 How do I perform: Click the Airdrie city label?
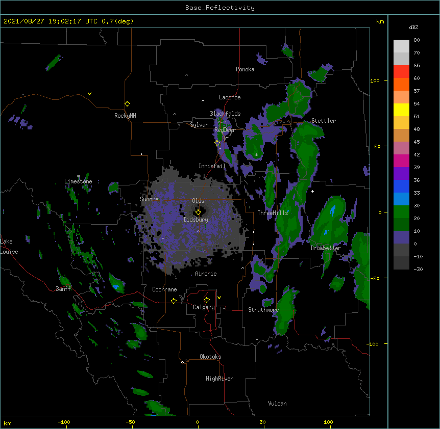206,274
